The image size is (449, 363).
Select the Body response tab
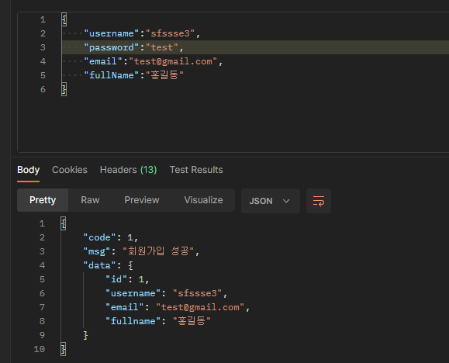pos(29,170)
